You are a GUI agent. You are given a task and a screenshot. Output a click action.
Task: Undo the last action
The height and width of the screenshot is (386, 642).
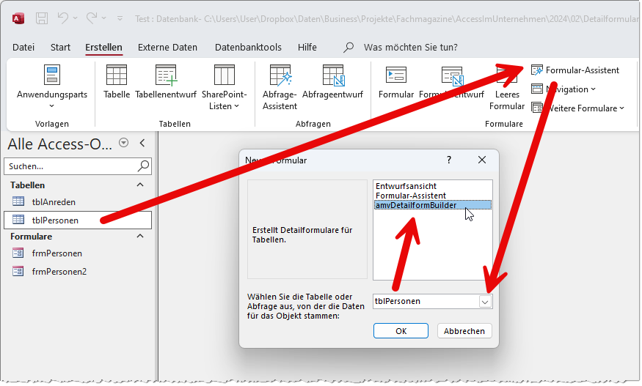(x=63, y=18)
